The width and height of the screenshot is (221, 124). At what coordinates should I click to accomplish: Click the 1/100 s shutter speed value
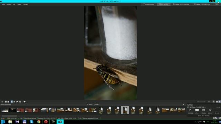[x=203, y=113]
